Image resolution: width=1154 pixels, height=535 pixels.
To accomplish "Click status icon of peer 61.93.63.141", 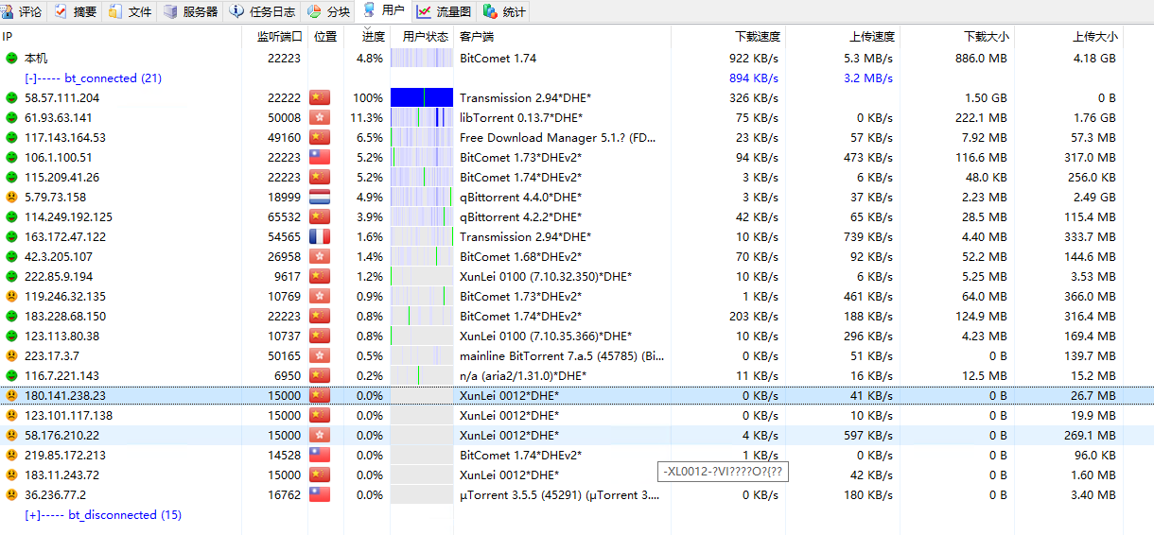I will point(11,118).
